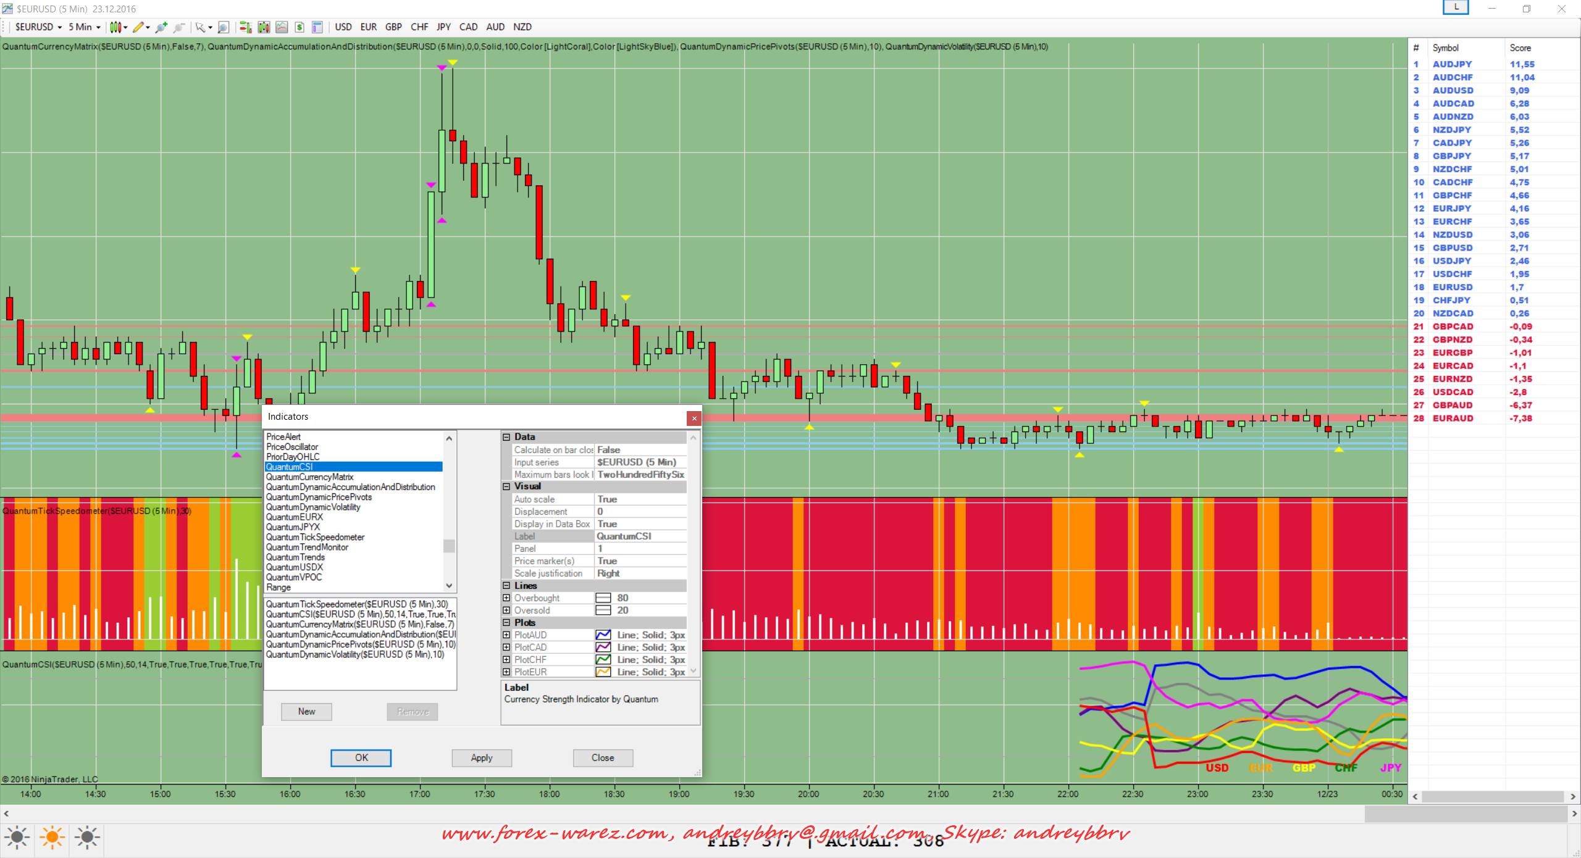Collapse the Visual property section
This screenshot has height=858, width=1581.
(506, 486)
